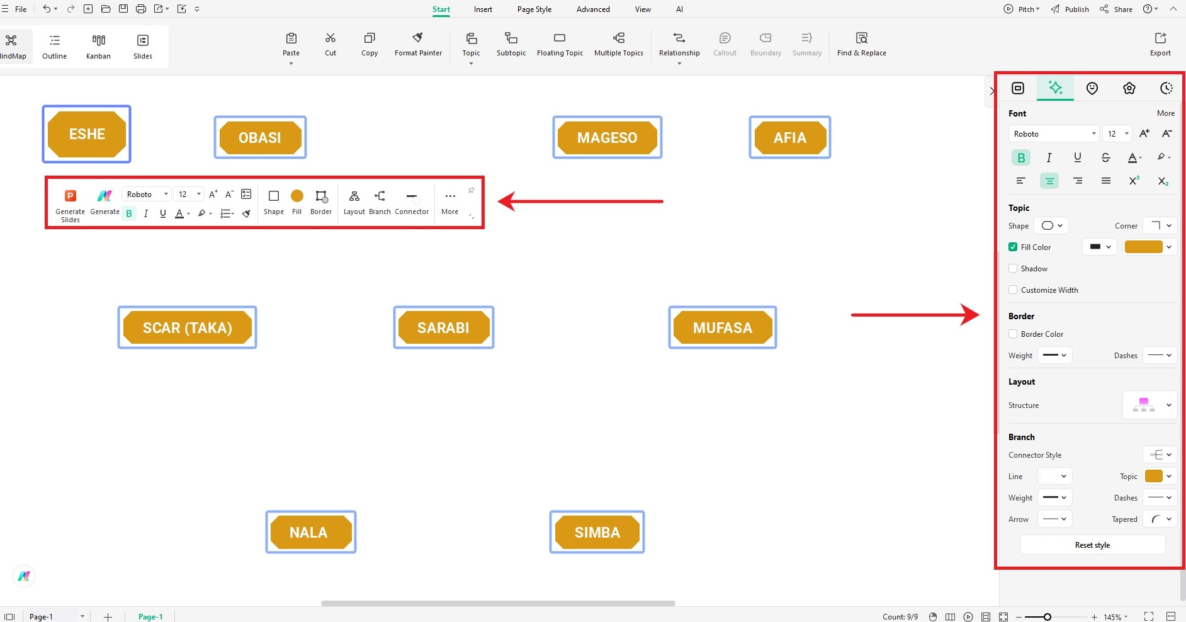This screenshot has width=1186, height=622.
Task: Click the Publish button
Action: click(x=1070, y=9)
